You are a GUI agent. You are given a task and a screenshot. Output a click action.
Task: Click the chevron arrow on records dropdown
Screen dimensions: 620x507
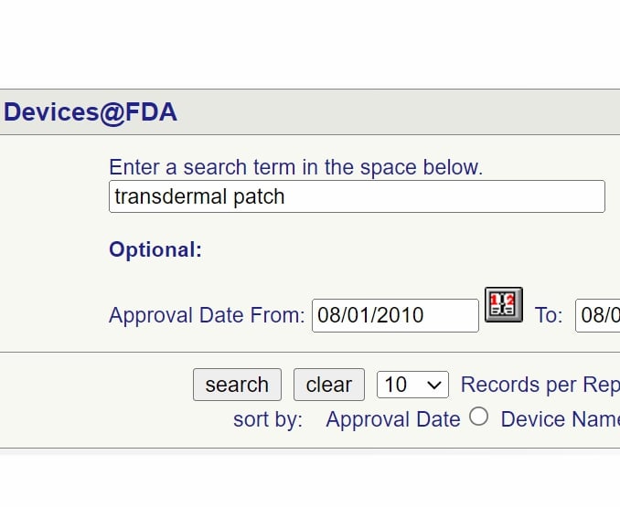coord(435,386)
